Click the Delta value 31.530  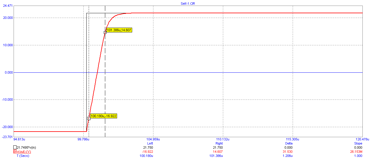click(x=288, y=152)
